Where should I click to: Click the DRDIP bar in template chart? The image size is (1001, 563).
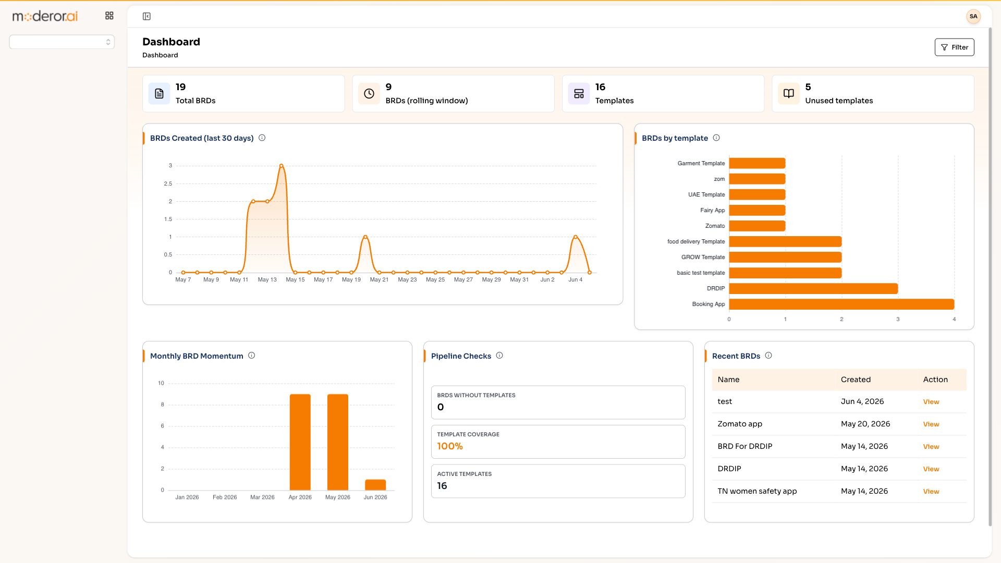[813, 288]
